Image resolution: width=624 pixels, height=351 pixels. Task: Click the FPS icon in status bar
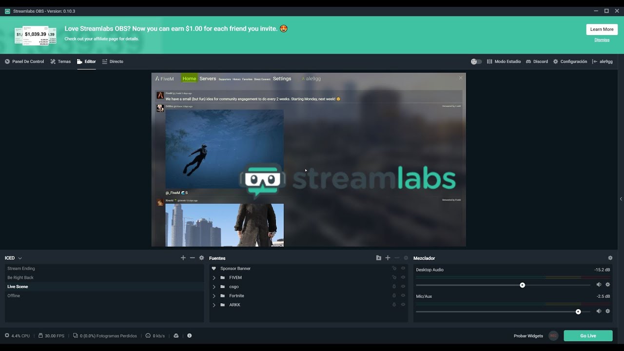click(41, 336)
